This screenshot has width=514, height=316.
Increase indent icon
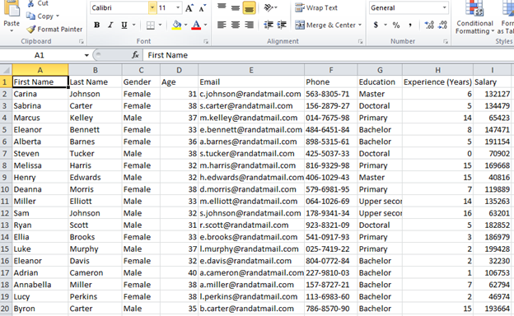282,25
